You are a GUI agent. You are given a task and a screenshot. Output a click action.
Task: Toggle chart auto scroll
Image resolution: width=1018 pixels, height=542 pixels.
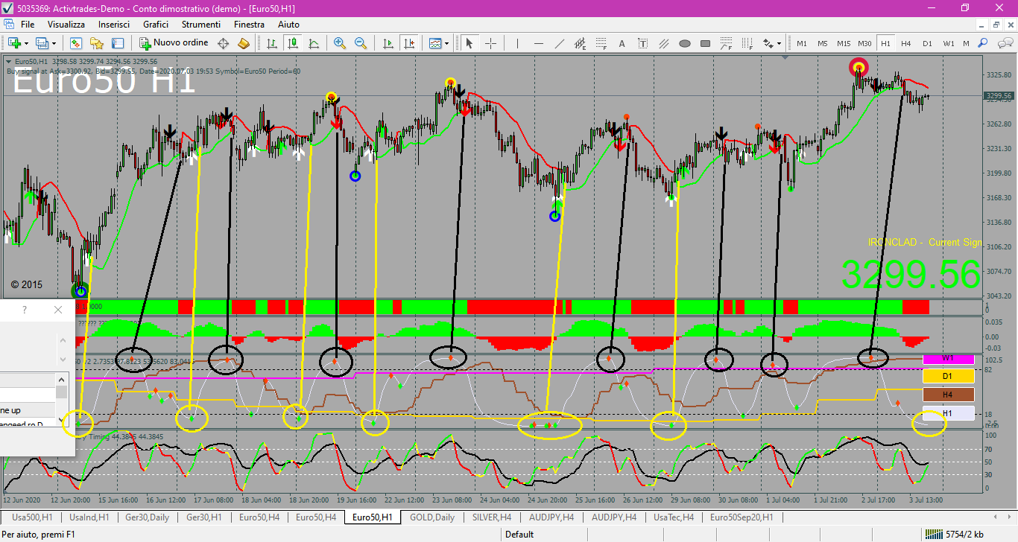(388, 43)
